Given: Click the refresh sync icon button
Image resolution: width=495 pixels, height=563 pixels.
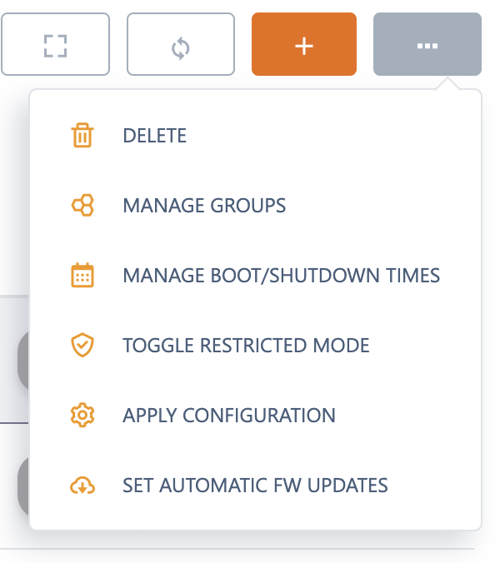Looking at the screenshot, I should pos(181,44).
